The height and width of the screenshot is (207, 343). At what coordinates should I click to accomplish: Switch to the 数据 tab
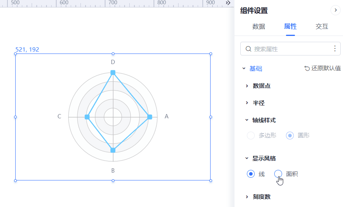[259, 27]
